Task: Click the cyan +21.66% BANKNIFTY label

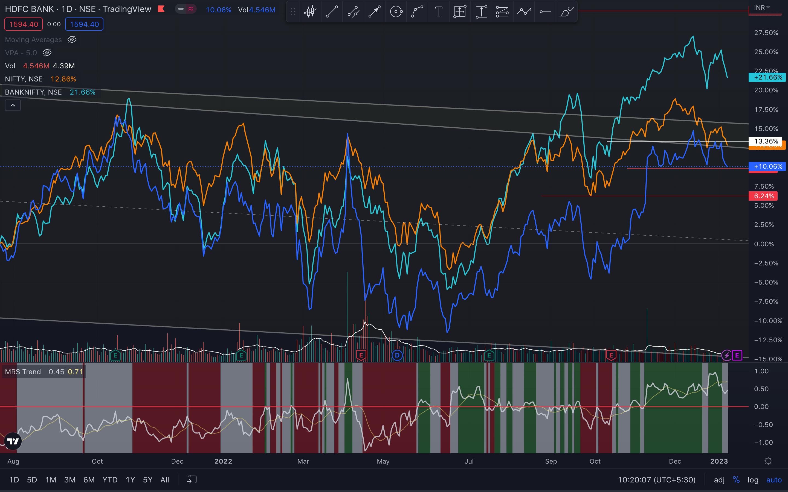Action: 767,77
